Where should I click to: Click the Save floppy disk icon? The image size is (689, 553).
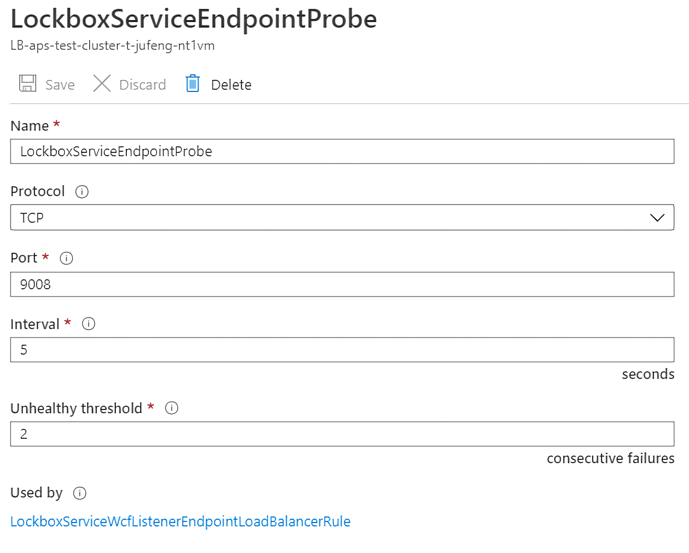click(x=28, y=84)
